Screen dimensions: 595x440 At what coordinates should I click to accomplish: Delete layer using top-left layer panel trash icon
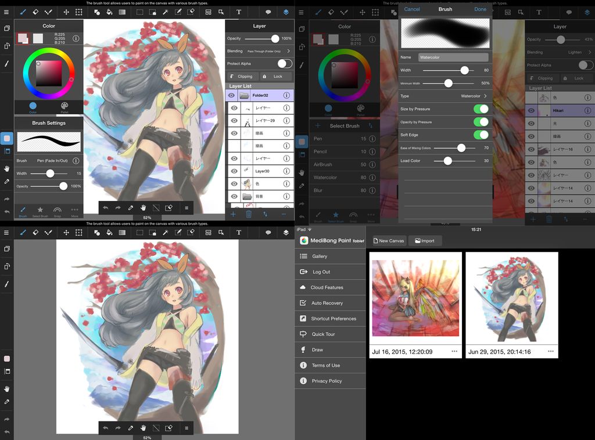(249, 214)
